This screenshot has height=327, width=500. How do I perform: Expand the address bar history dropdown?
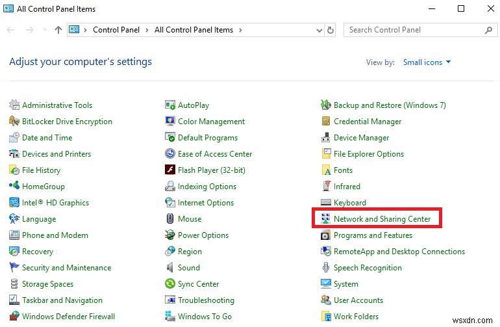point(318,30)
